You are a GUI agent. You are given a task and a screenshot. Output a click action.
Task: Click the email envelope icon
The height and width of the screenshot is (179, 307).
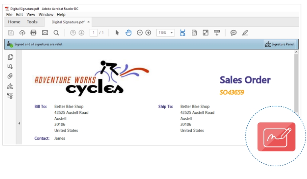pyautogui.click(x=45, y=33)
